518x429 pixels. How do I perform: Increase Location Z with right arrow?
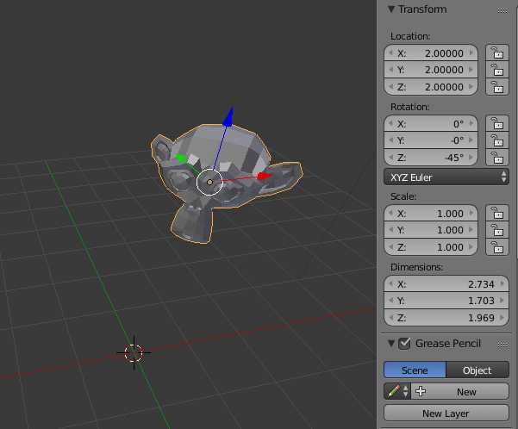click(471, 87)
